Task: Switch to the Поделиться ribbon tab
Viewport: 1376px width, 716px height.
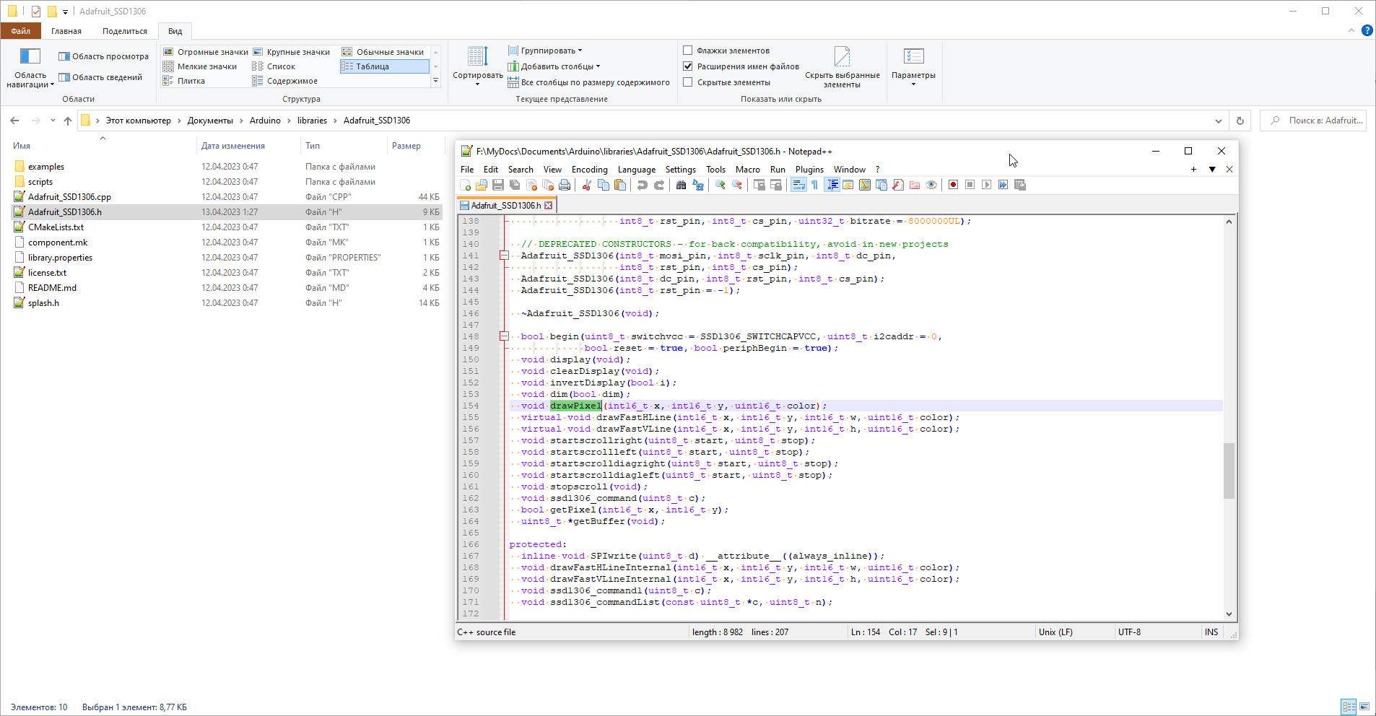Action: (x=125, y=31)
